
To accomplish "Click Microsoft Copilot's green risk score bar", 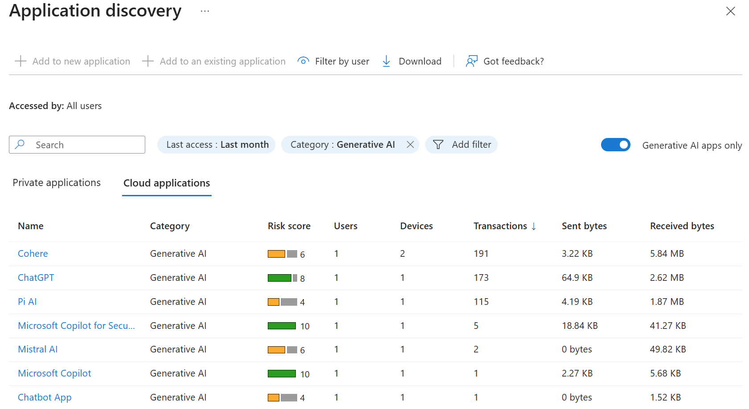I will point(282,374).
